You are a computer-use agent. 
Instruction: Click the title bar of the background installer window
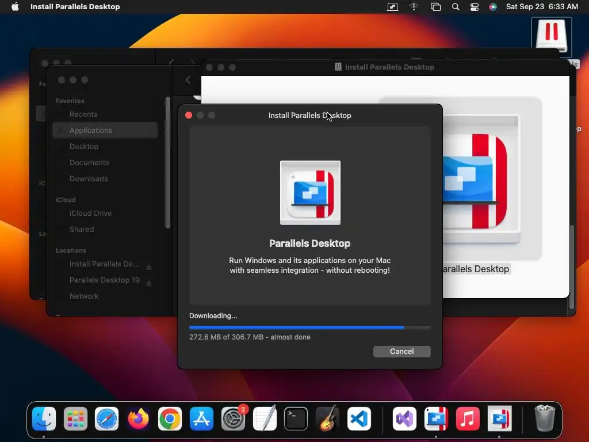[x=385, y=67]
